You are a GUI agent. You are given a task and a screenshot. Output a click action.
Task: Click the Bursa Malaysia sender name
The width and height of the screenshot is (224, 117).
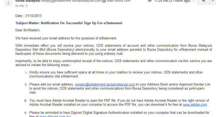(28, 1)
